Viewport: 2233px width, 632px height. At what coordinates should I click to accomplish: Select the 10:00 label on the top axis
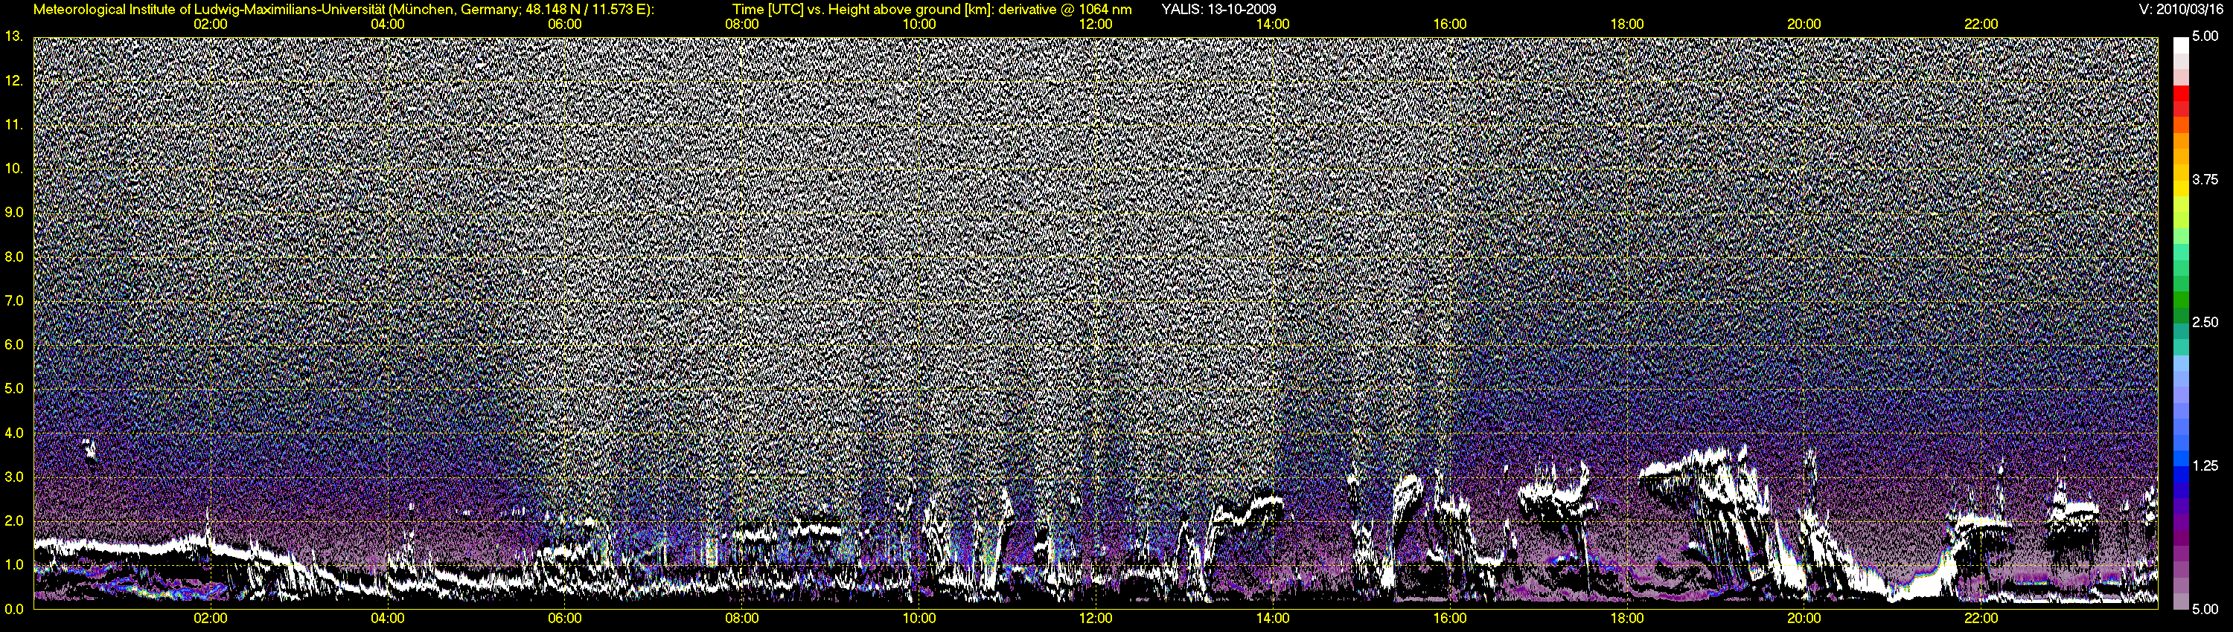pos(919,25)
